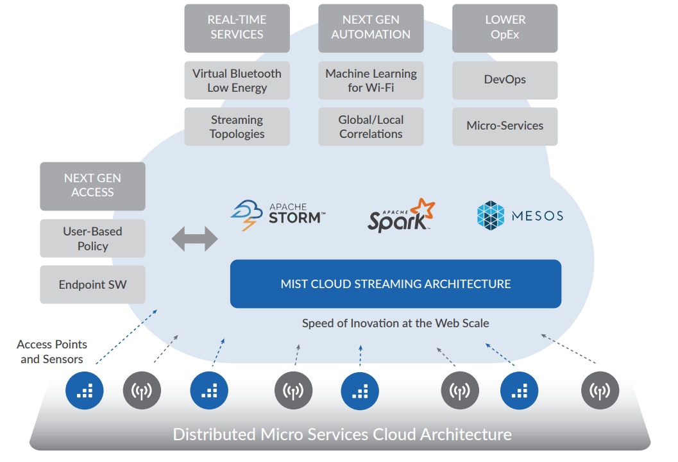Click the leftmost gray wireless sensor icon
The height and width of the screenshot is (462, 678).
[142, 390]
